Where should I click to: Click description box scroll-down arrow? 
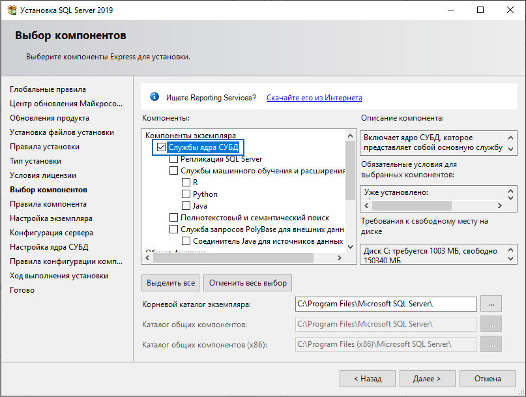[510, 149]
